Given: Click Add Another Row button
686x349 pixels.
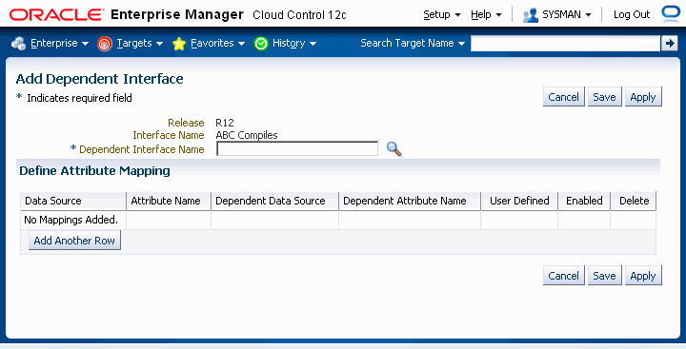Looking at the screenshot, I should 74,241.
